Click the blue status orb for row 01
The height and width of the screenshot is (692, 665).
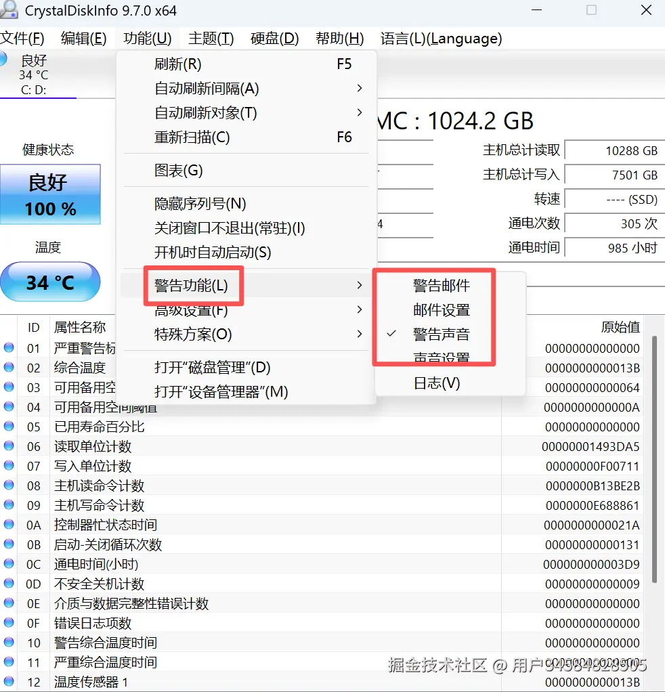[9, 348]
